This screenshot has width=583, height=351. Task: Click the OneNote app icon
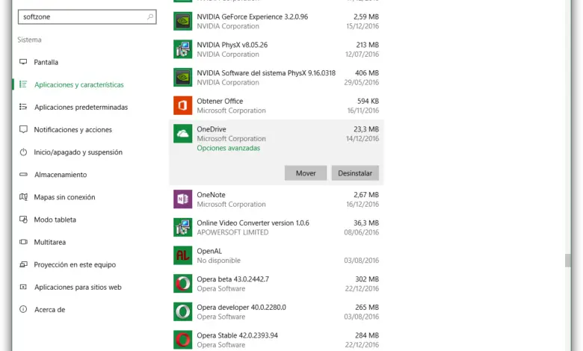(182, 199)
